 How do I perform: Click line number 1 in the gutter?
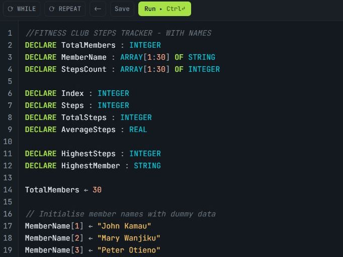[x=10, y=33]
